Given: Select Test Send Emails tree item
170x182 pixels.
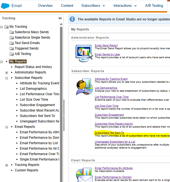Looking at the screenshot, I should (x=27, y=43).
